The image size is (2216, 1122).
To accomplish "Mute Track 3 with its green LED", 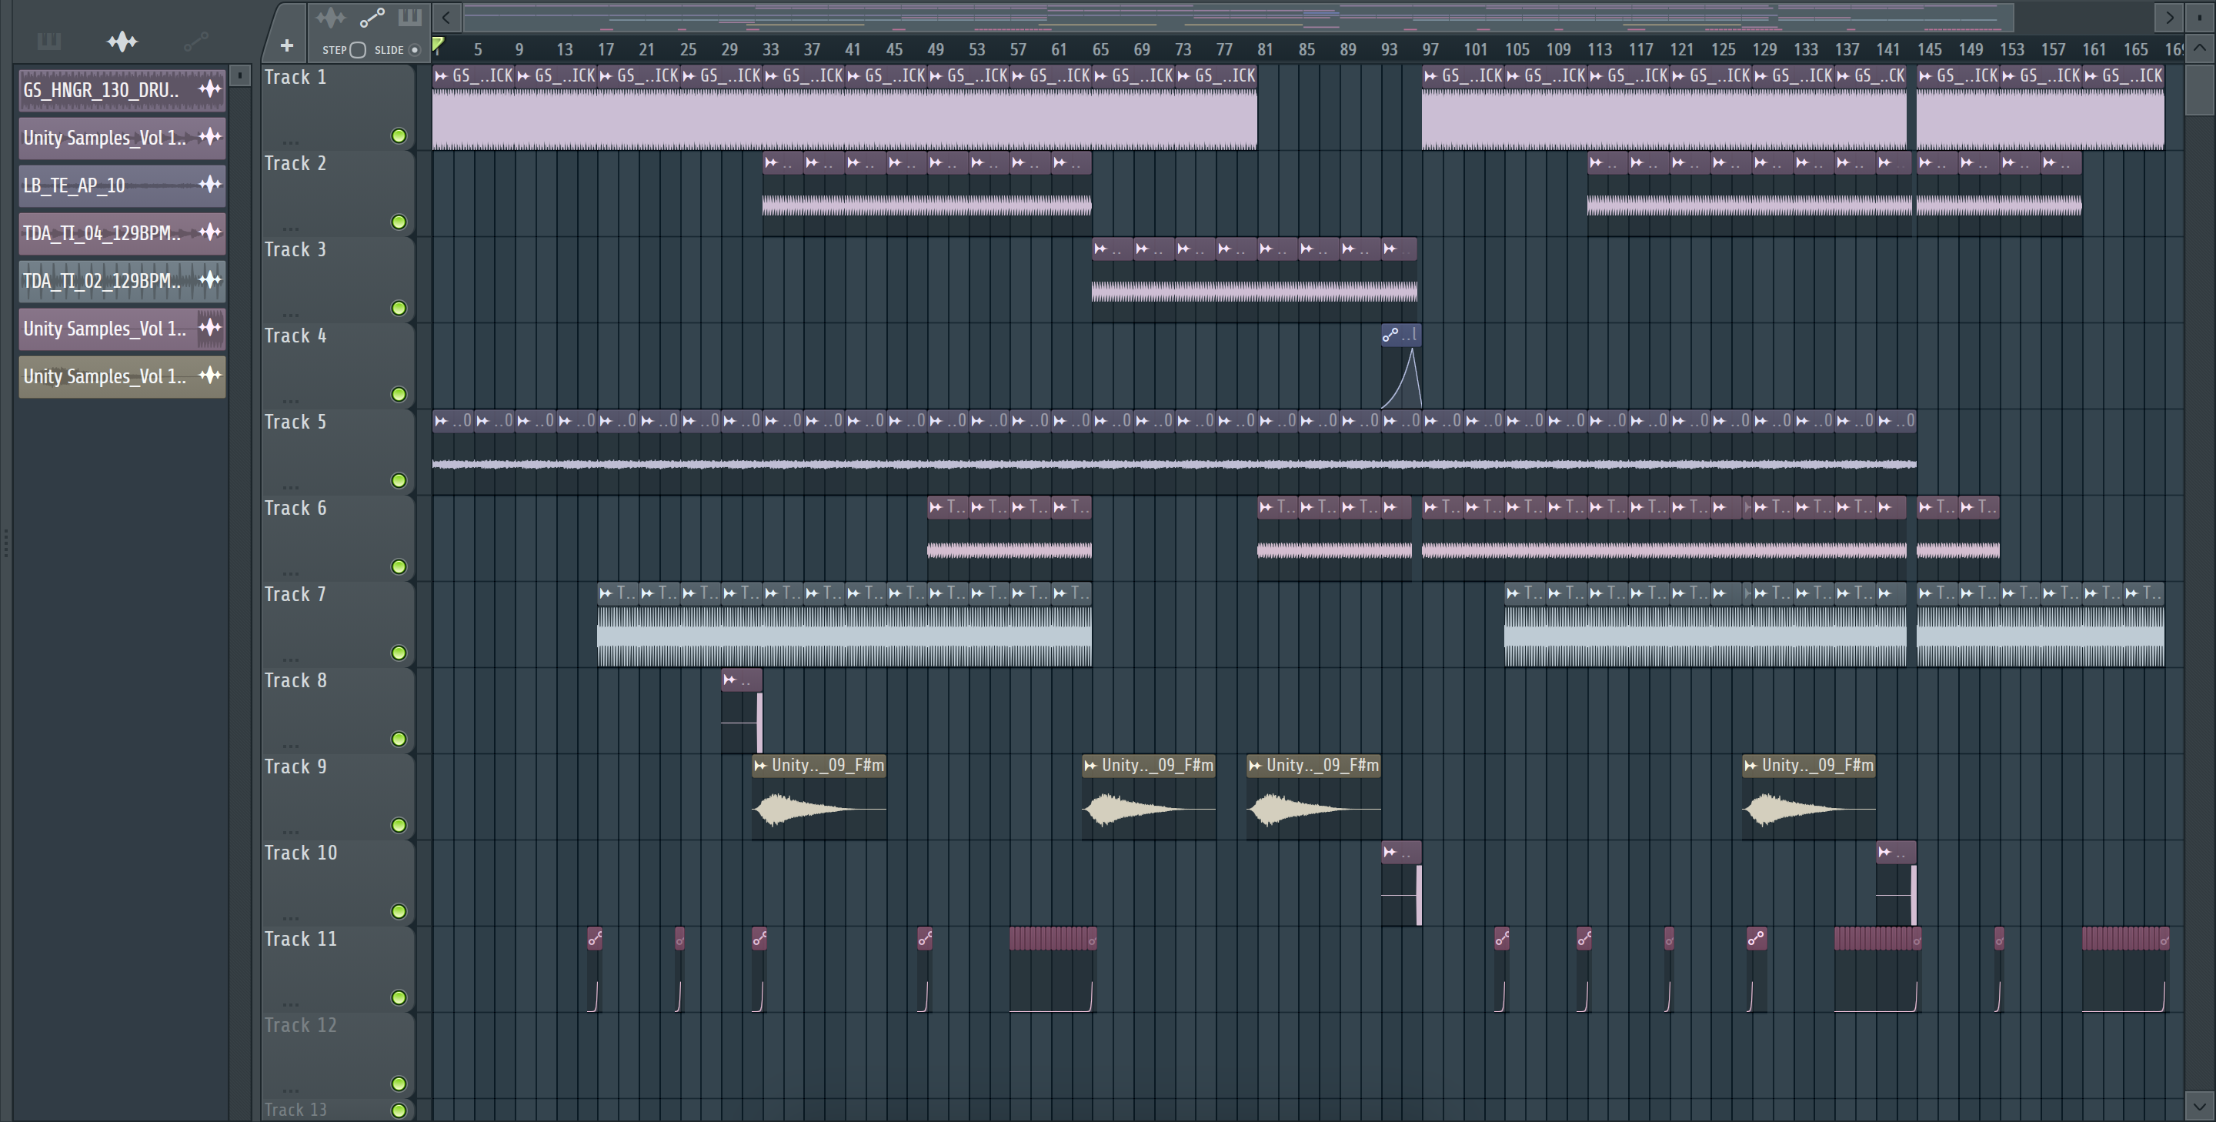I will (x=399, y=308).
